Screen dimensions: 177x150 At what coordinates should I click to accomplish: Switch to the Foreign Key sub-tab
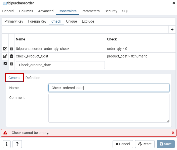tap(37, 21)
